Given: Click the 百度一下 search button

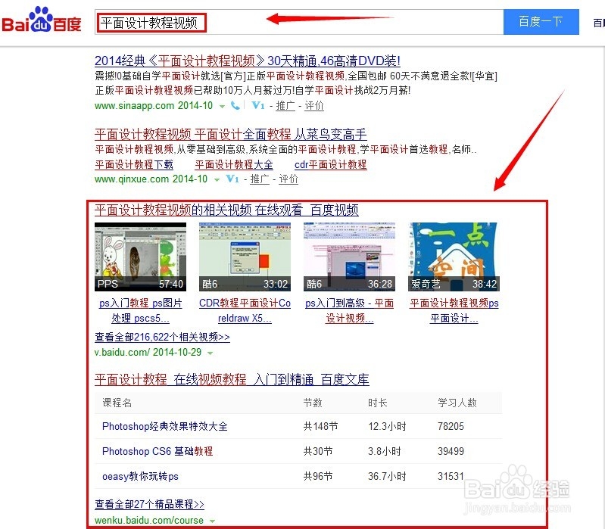Looking at the screenshot, I should 541,22.
